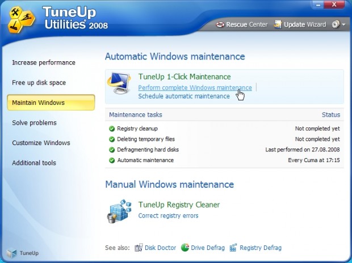Click the green check beside Automatic maintenance
The width and height of the screenshot is (352, 263).
tap(112, 160)
